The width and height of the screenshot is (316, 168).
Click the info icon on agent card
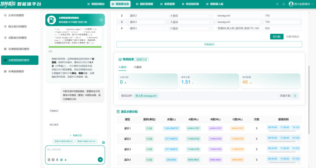[101, 20]
